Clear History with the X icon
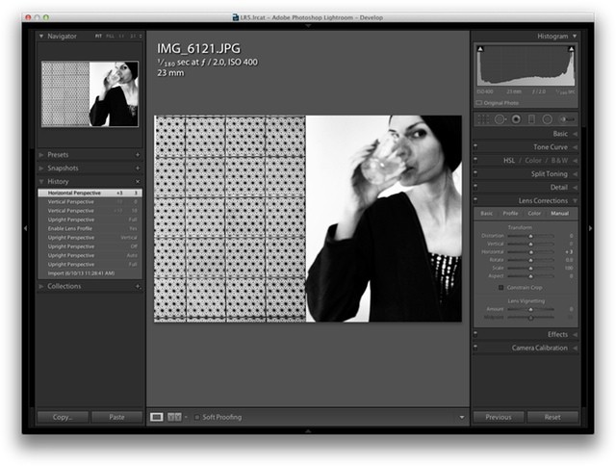 pos(138,181)
